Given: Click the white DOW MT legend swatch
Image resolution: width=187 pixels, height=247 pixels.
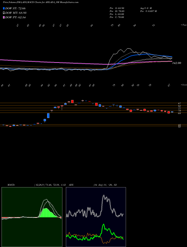Looking at the screenshot, I should [x=4, y=13].
